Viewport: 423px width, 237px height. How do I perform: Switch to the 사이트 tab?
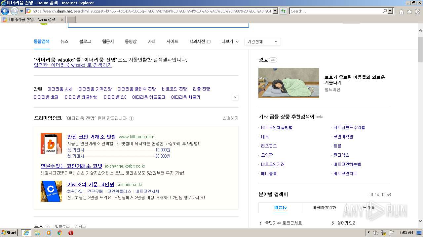click(172, 41)
